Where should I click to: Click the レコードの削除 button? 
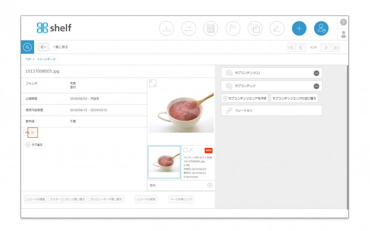click(x=146, y=199)
